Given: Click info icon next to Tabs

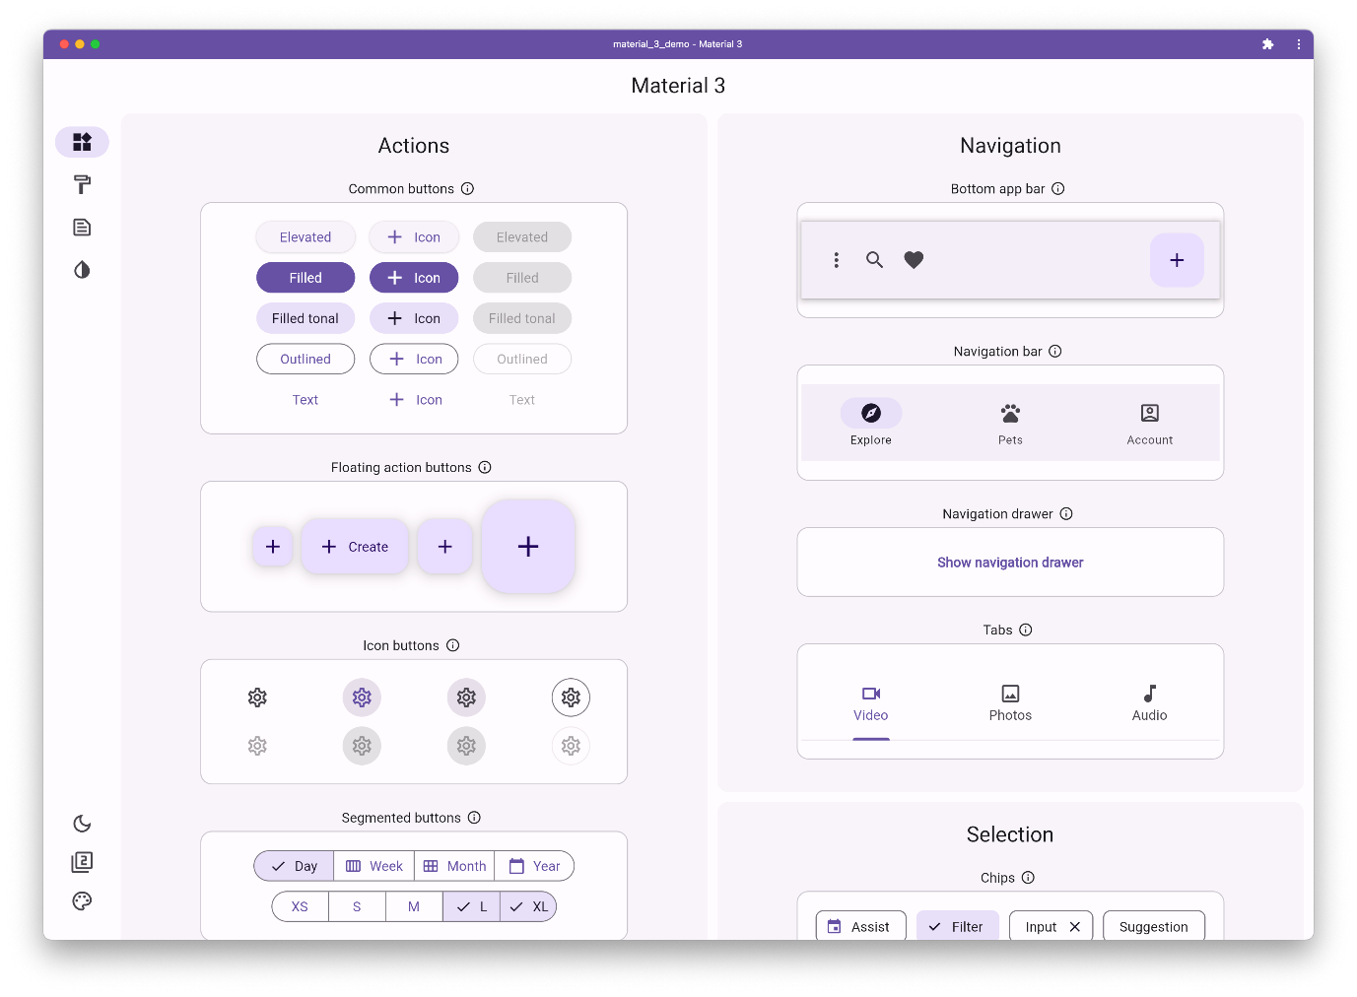Looking at the screenshot, I should click(1026, 630).
